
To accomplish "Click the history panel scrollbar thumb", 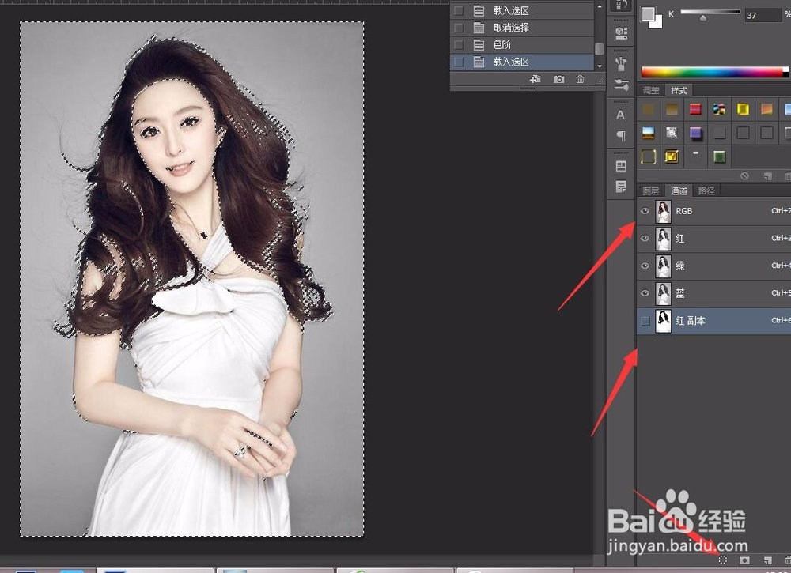I will [600, 48].
